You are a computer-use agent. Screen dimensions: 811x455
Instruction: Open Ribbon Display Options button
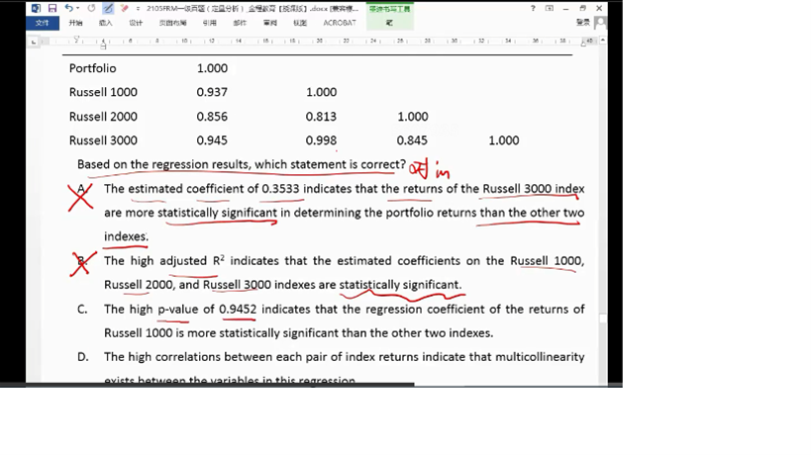coord(550,8)
